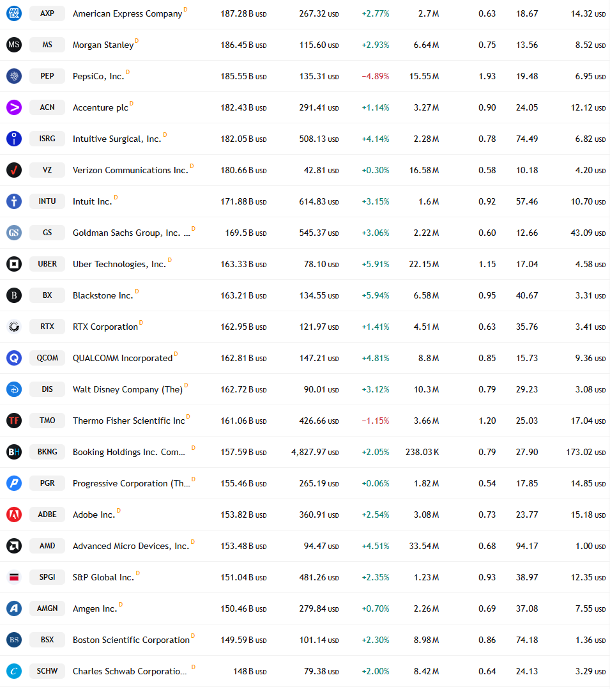610x689 pixels.
Task: Open the Accenture plc company link
Action: point(100,107)
